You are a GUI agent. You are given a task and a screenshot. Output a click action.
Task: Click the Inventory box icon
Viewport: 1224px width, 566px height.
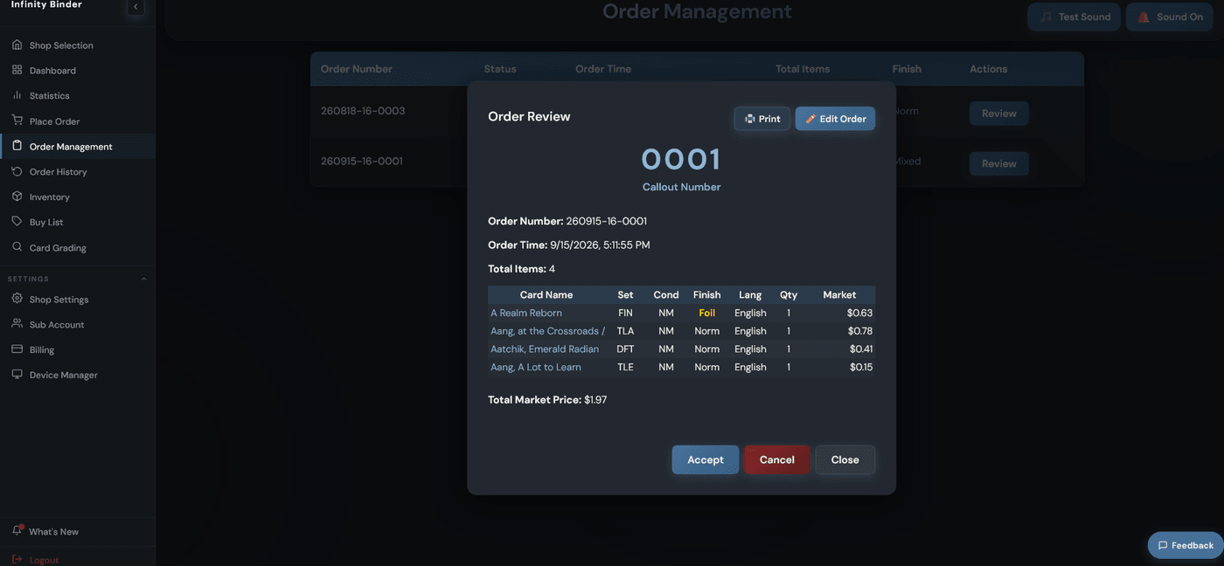[17, 197]
